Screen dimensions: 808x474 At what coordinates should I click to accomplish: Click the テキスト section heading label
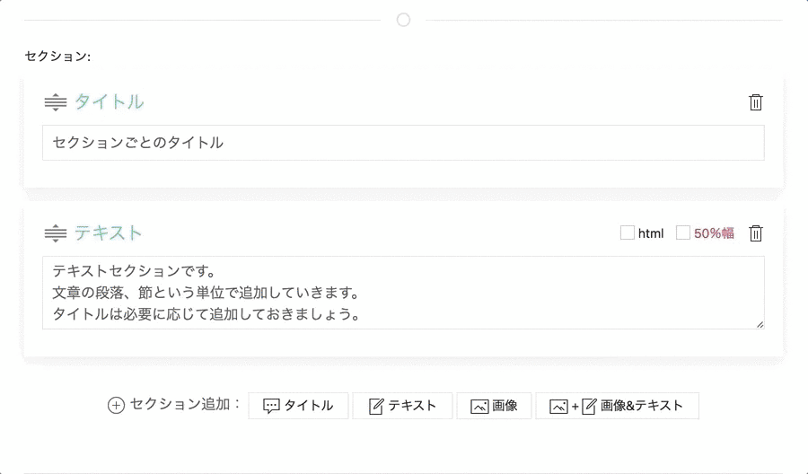[109, 233]
